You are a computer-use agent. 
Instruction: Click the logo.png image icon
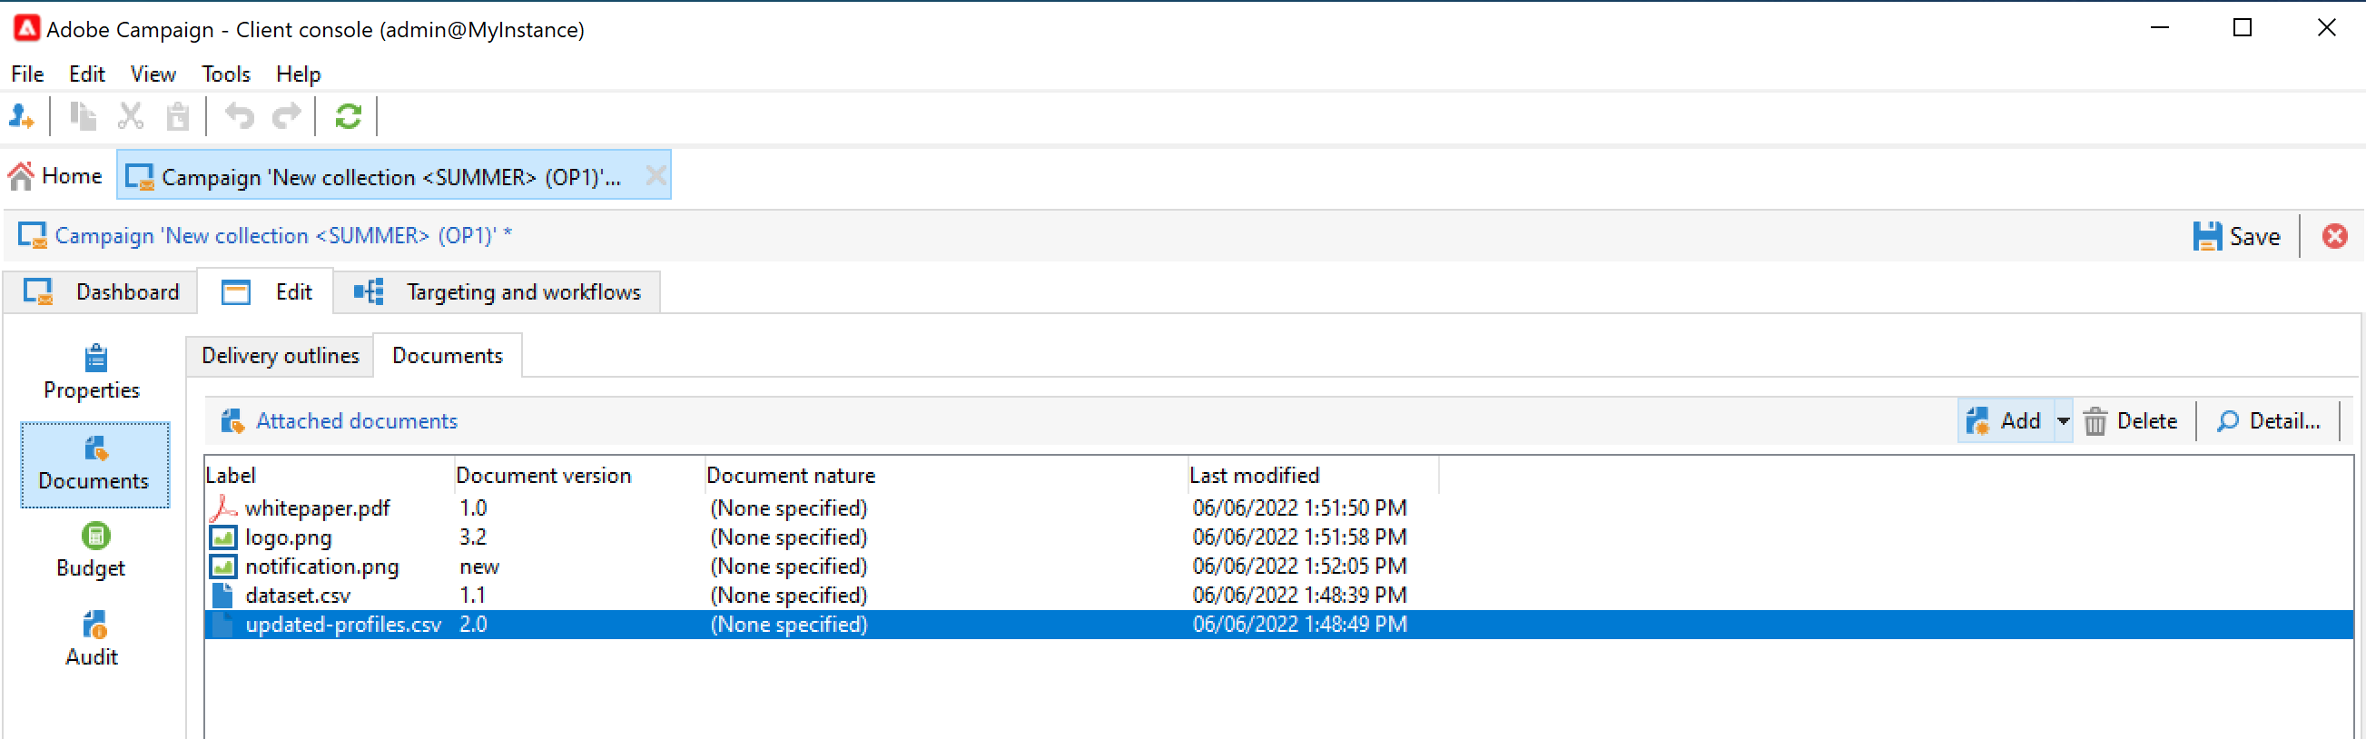[x=223, y=537]
